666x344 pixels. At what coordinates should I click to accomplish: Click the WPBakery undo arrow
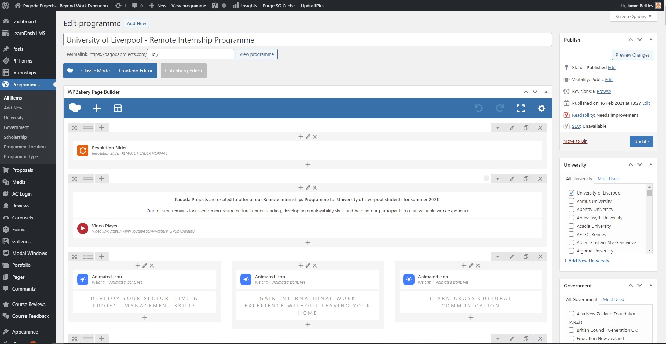tap(478, 109)
